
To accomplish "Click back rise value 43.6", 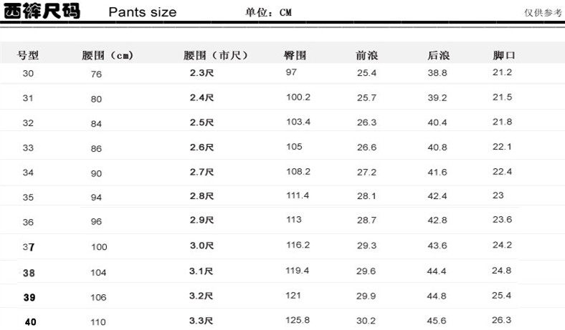I will point(437,246).
